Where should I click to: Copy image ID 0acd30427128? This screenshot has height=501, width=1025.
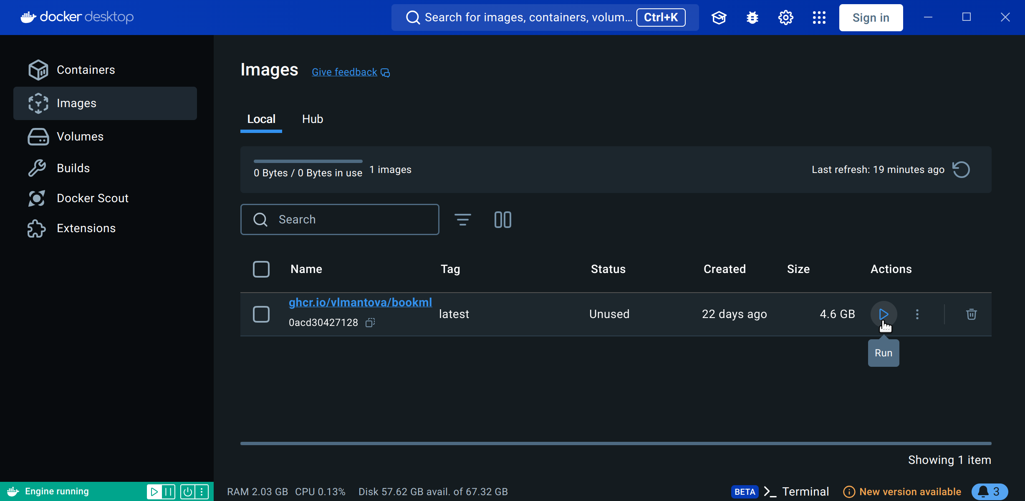(370, 323)
